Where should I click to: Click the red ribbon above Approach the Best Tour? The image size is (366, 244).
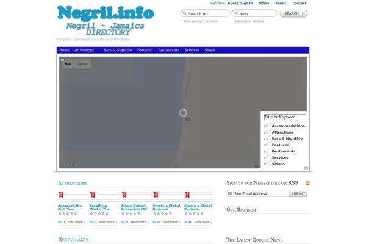point(61,195)
